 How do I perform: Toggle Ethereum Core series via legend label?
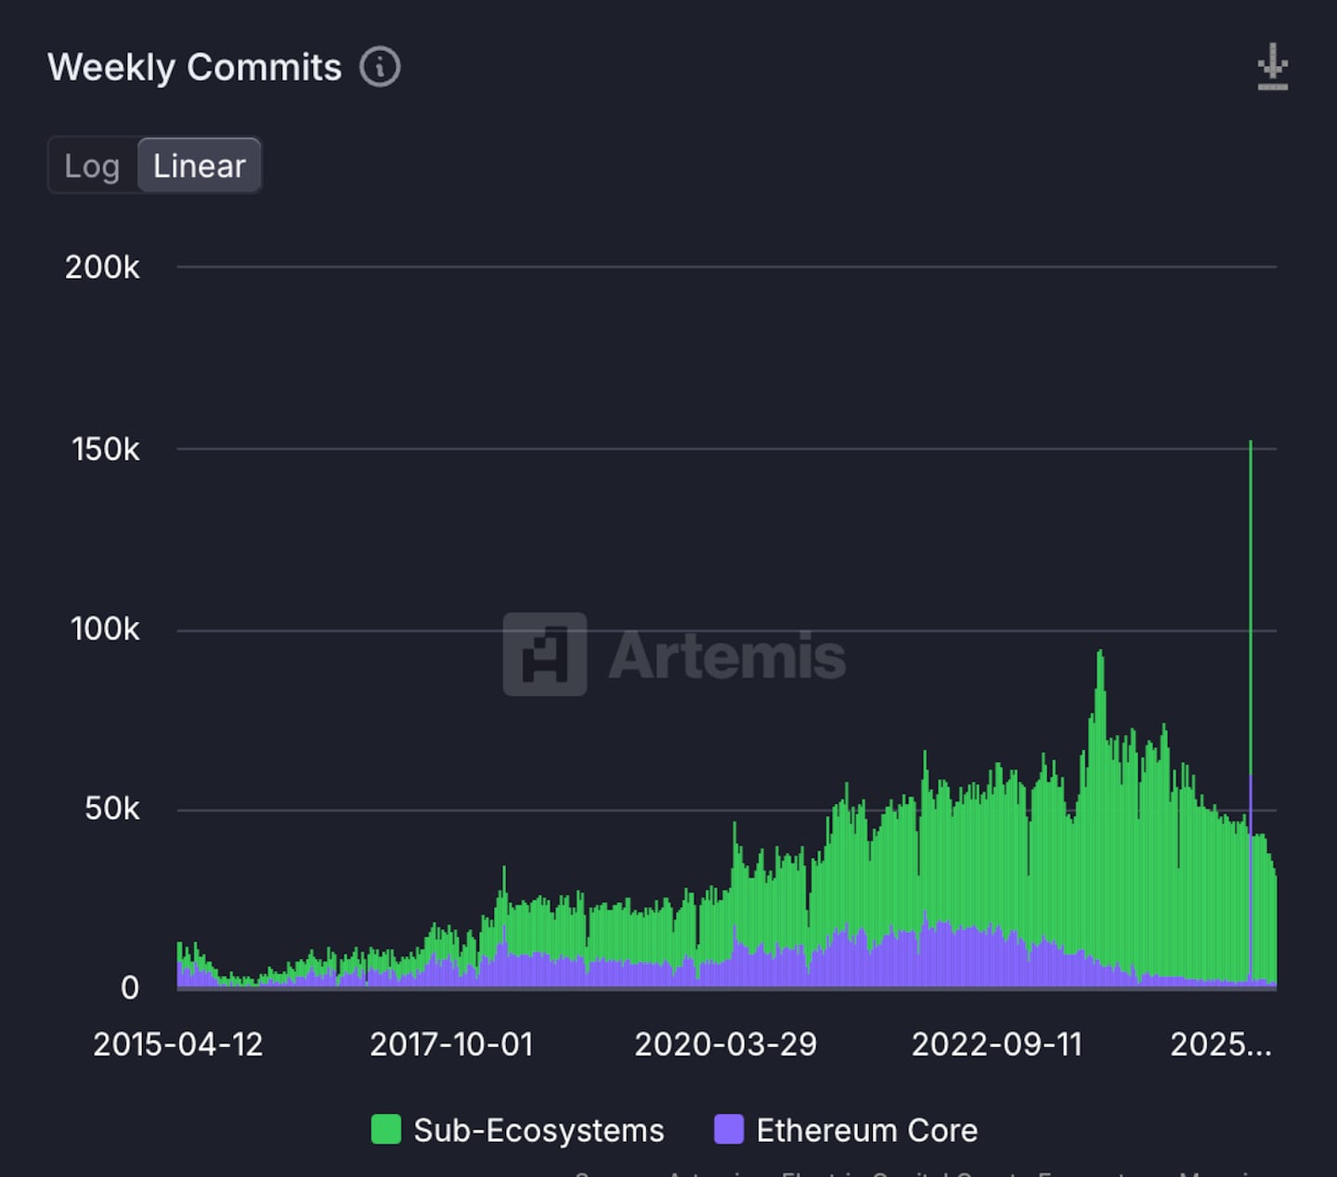click(x=866, y=1130)
